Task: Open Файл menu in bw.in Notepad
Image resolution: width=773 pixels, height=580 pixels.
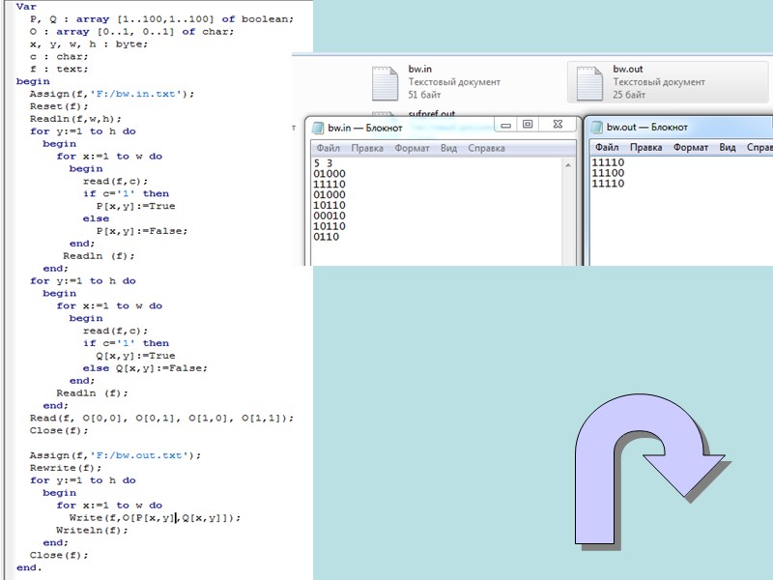Action: (328, 148)
